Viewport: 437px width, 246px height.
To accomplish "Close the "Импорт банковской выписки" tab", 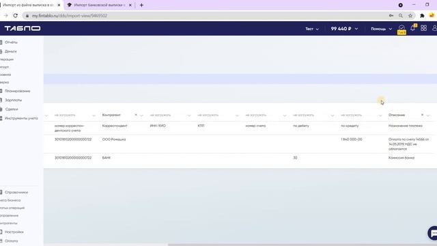I will (130, 5).
